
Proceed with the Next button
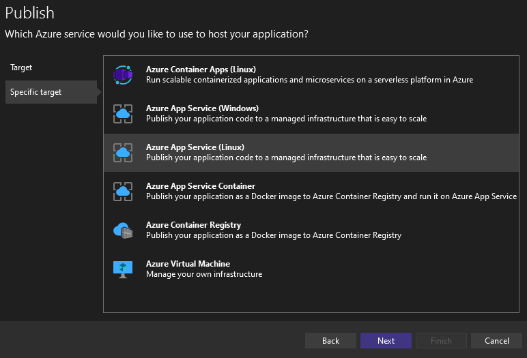tap(386, 340)
